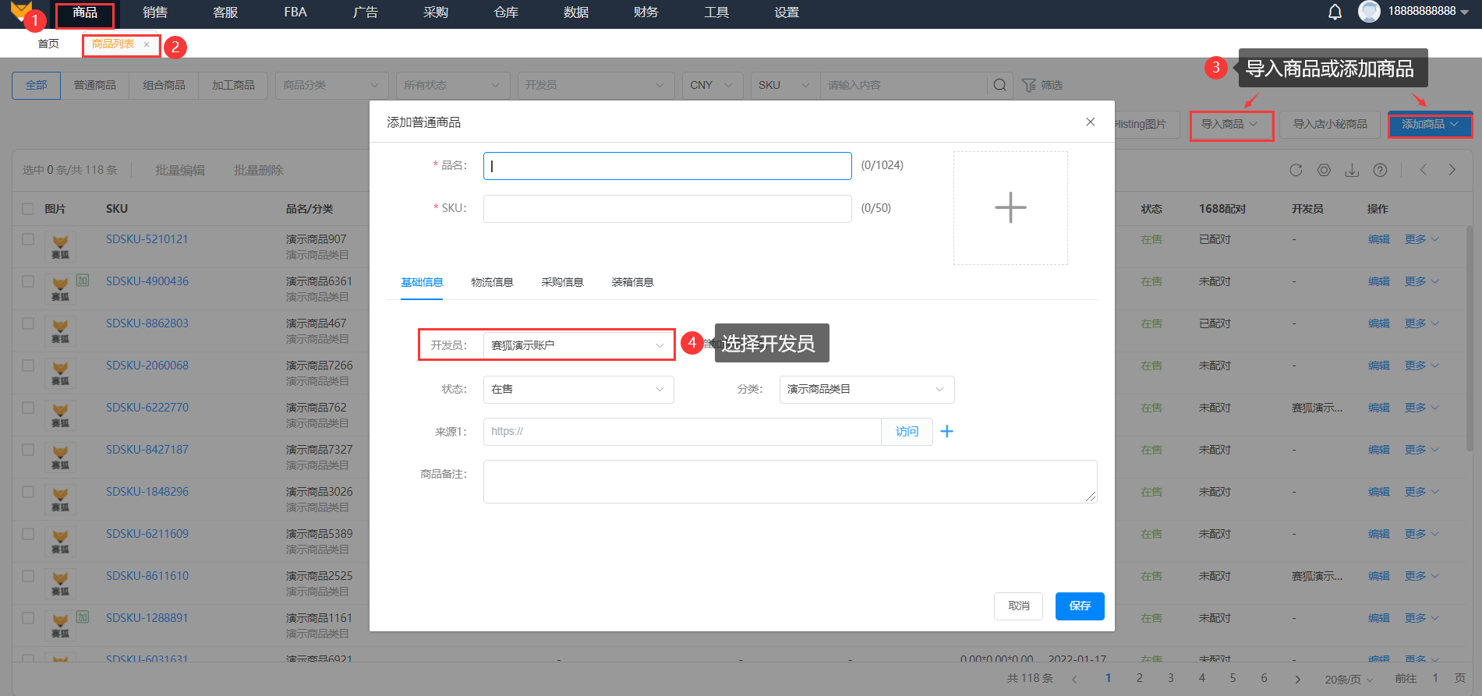Switch to the 物流信息 tab

[x=492, y=282]
